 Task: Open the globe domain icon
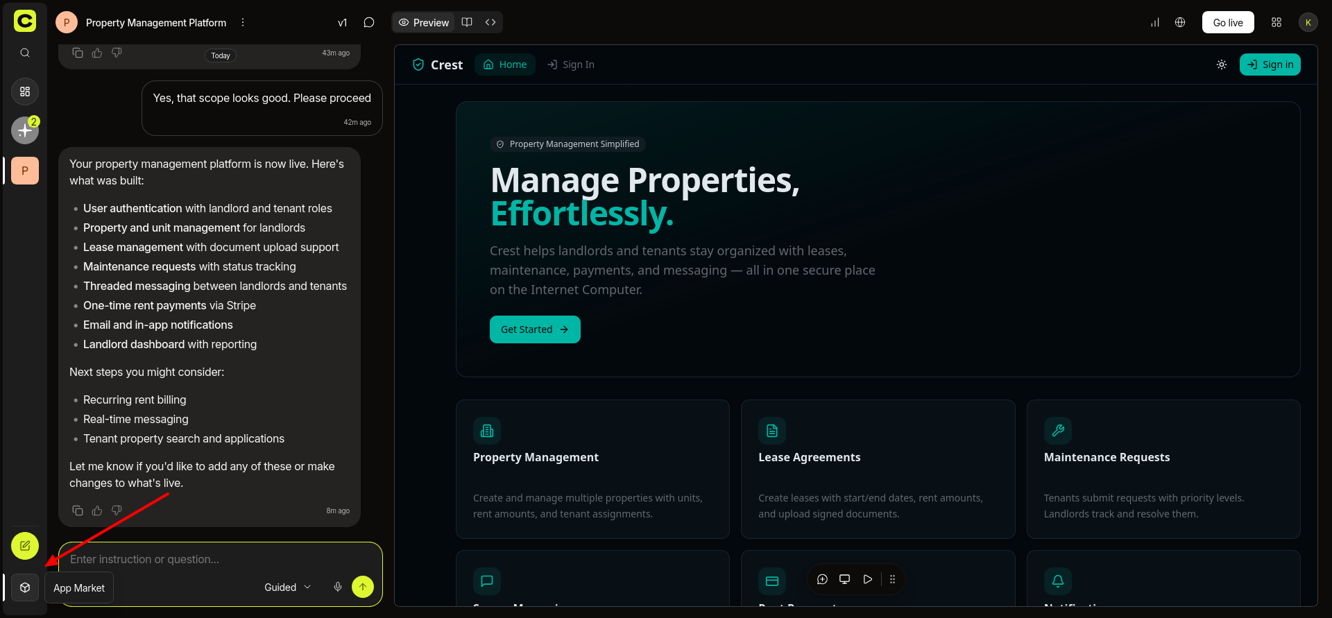click(1180, 22)
